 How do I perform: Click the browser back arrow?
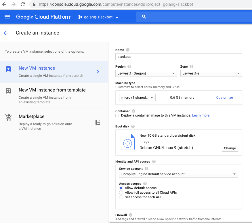coord(4,4)
